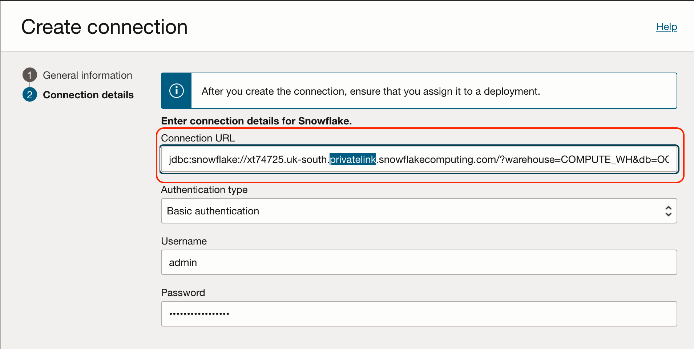Click the deployment reminder banner message
The image size is (694, 349).
click(371, 91)
